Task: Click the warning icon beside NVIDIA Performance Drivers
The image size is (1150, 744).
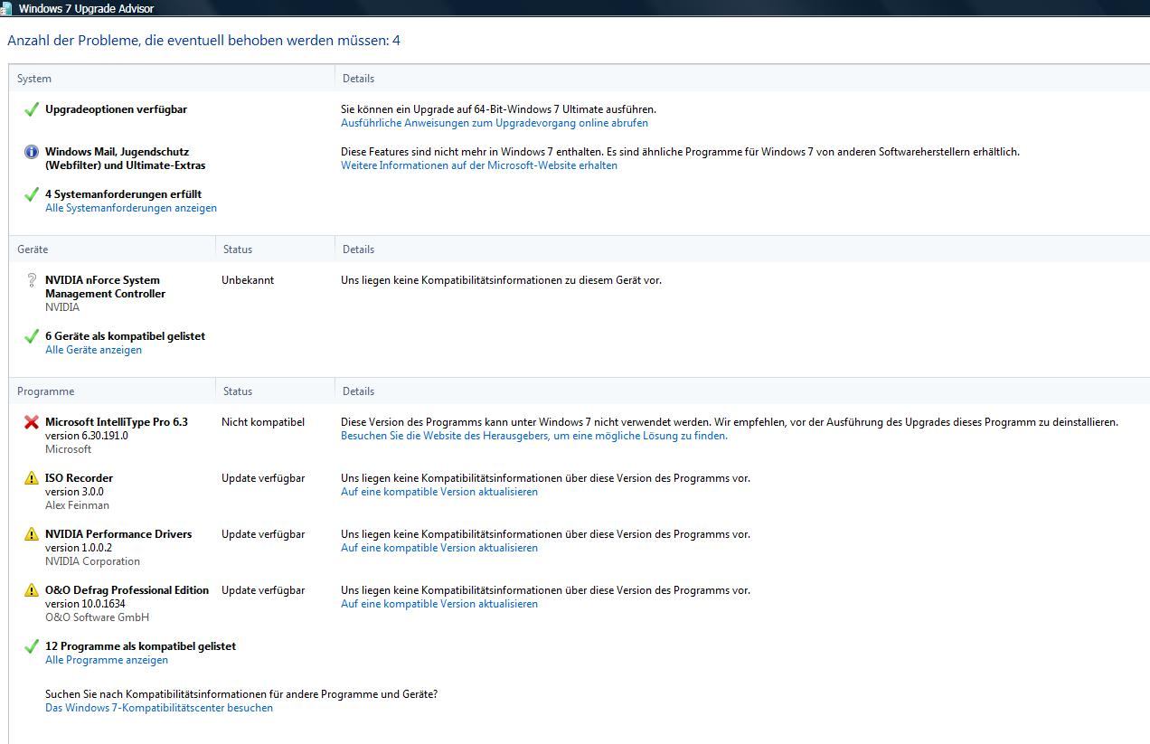Action: 32,534
